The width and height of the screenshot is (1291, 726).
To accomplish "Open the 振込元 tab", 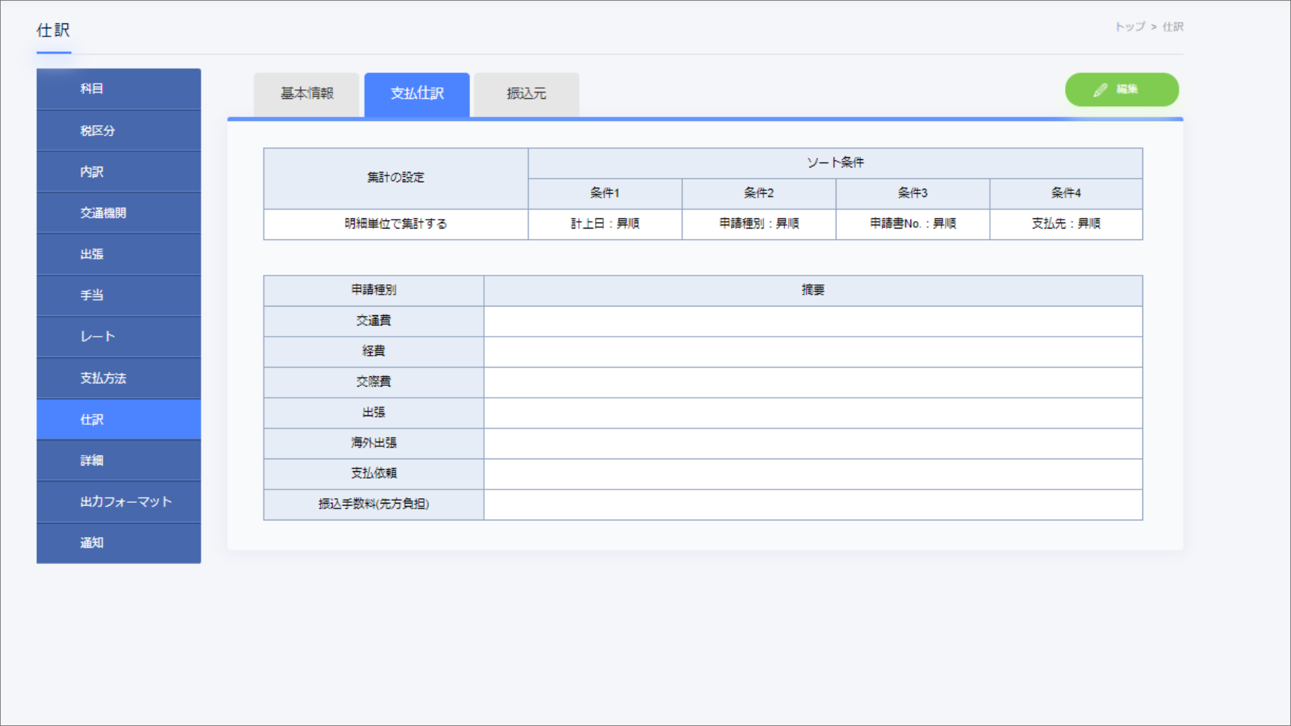I will tap(526, 94).
